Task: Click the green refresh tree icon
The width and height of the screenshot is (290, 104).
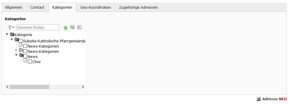Action: tap(66, 28)
